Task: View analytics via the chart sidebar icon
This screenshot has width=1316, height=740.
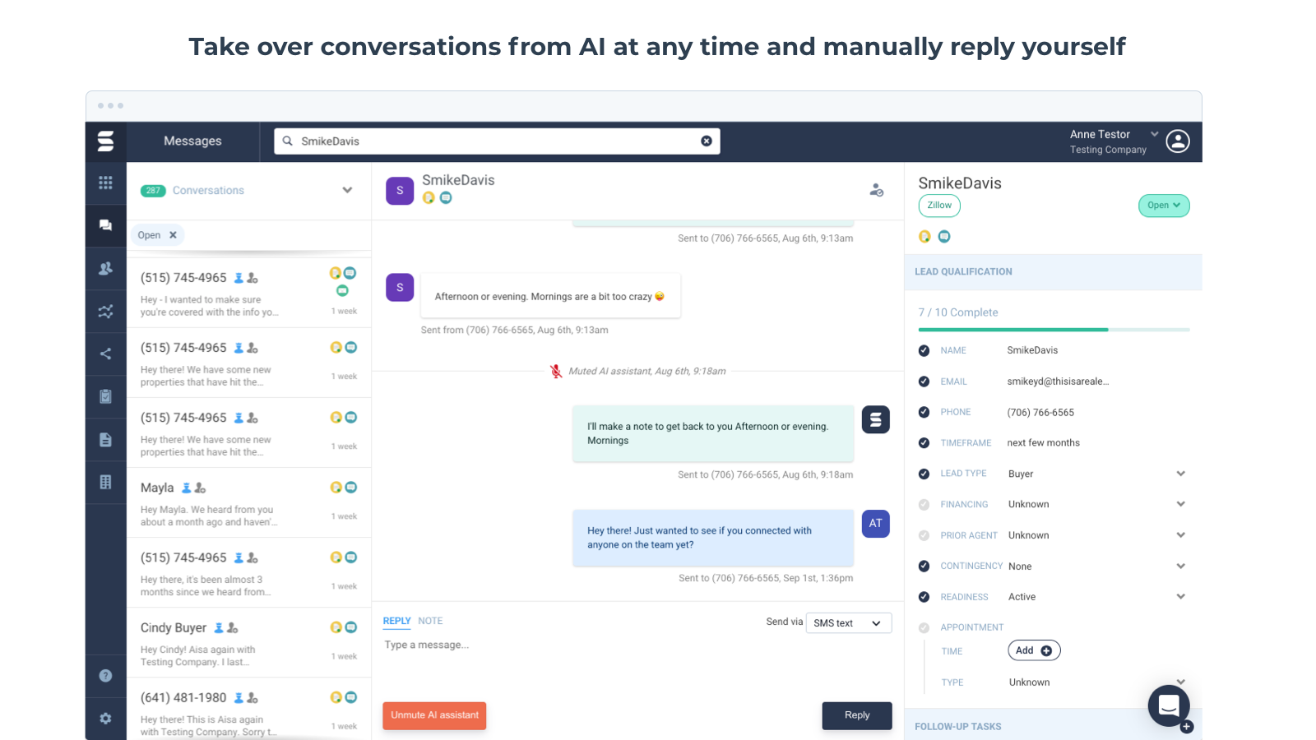Action: click(x=105, y=311)
